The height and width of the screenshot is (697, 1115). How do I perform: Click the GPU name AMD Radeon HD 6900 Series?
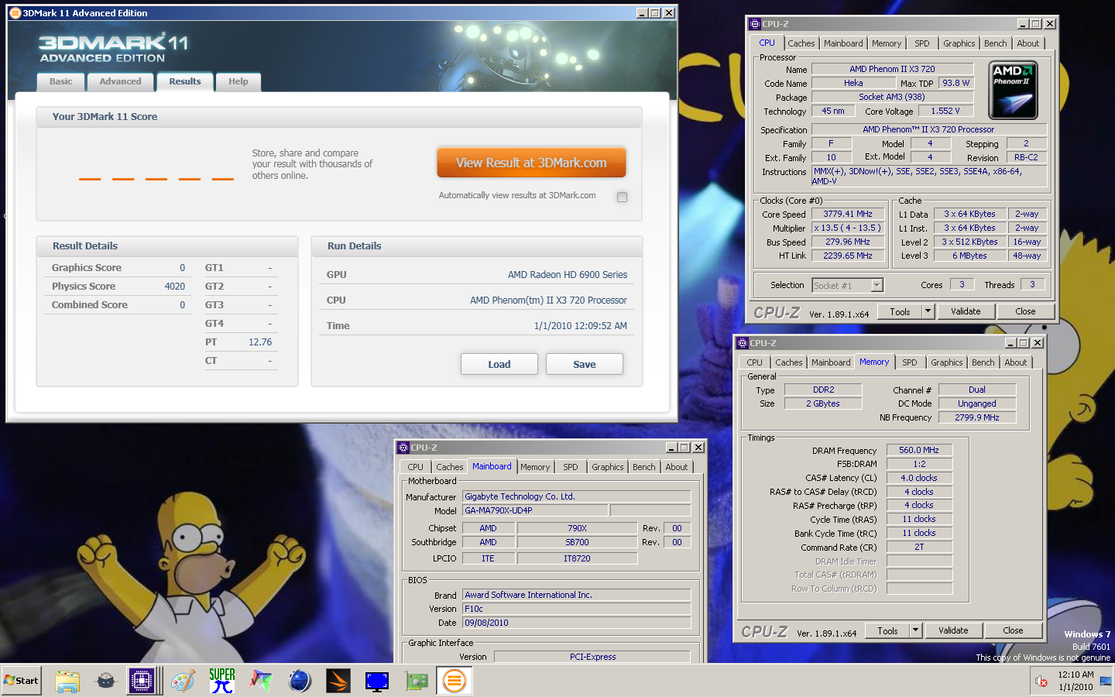click(x=568, y=275)
